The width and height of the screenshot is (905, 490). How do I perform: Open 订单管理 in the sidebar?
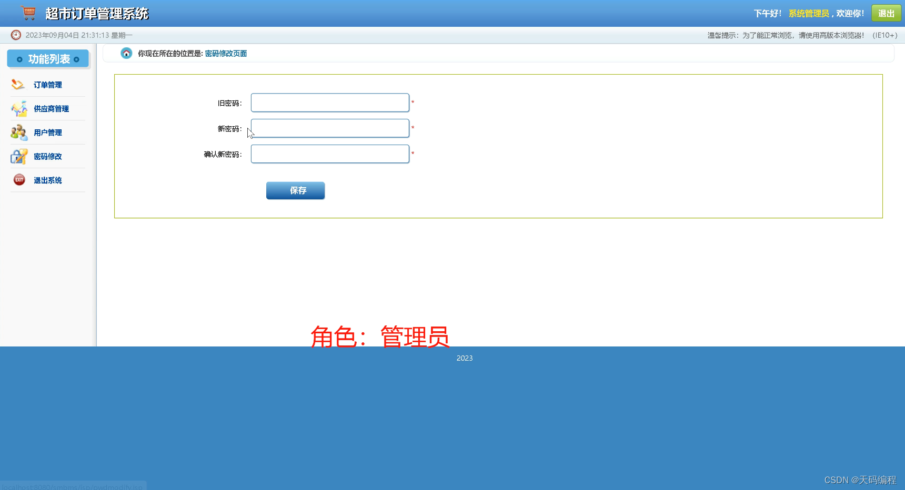click(x=48, y=85)
